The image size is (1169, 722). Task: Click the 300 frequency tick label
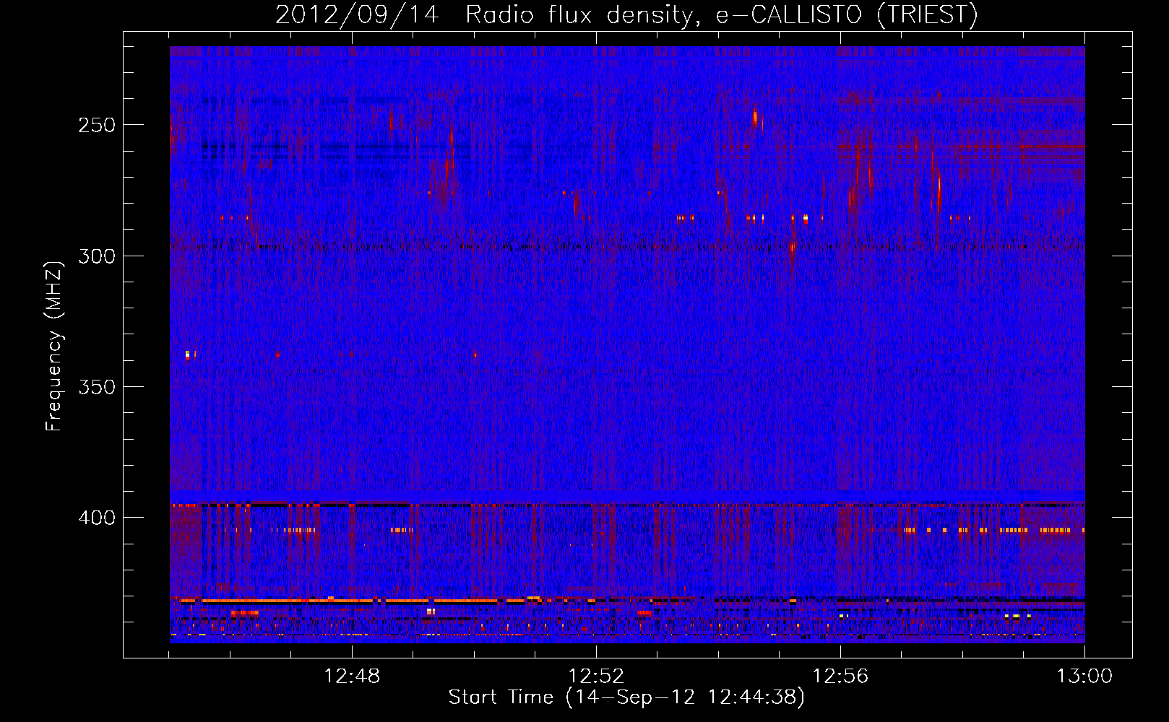[x=97, y=256]
